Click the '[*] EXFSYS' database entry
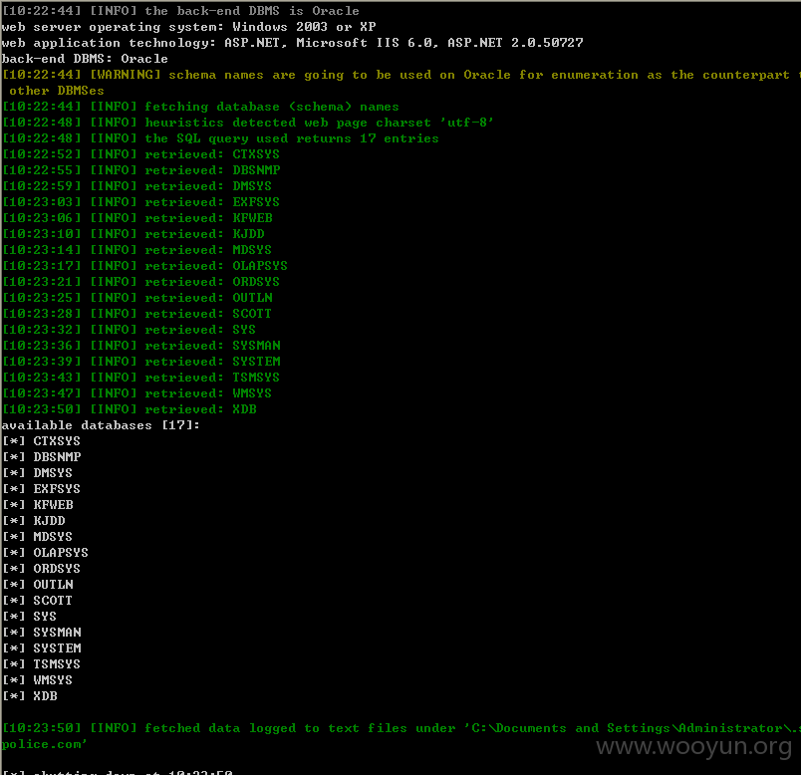 (x=41, y=488)
